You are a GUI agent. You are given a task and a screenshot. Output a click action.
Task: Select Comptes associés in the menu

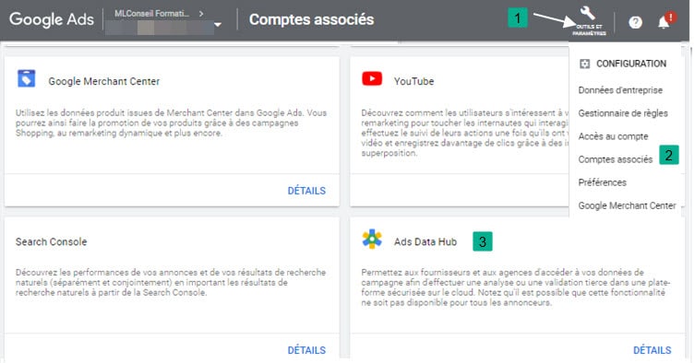click(616, 159)
